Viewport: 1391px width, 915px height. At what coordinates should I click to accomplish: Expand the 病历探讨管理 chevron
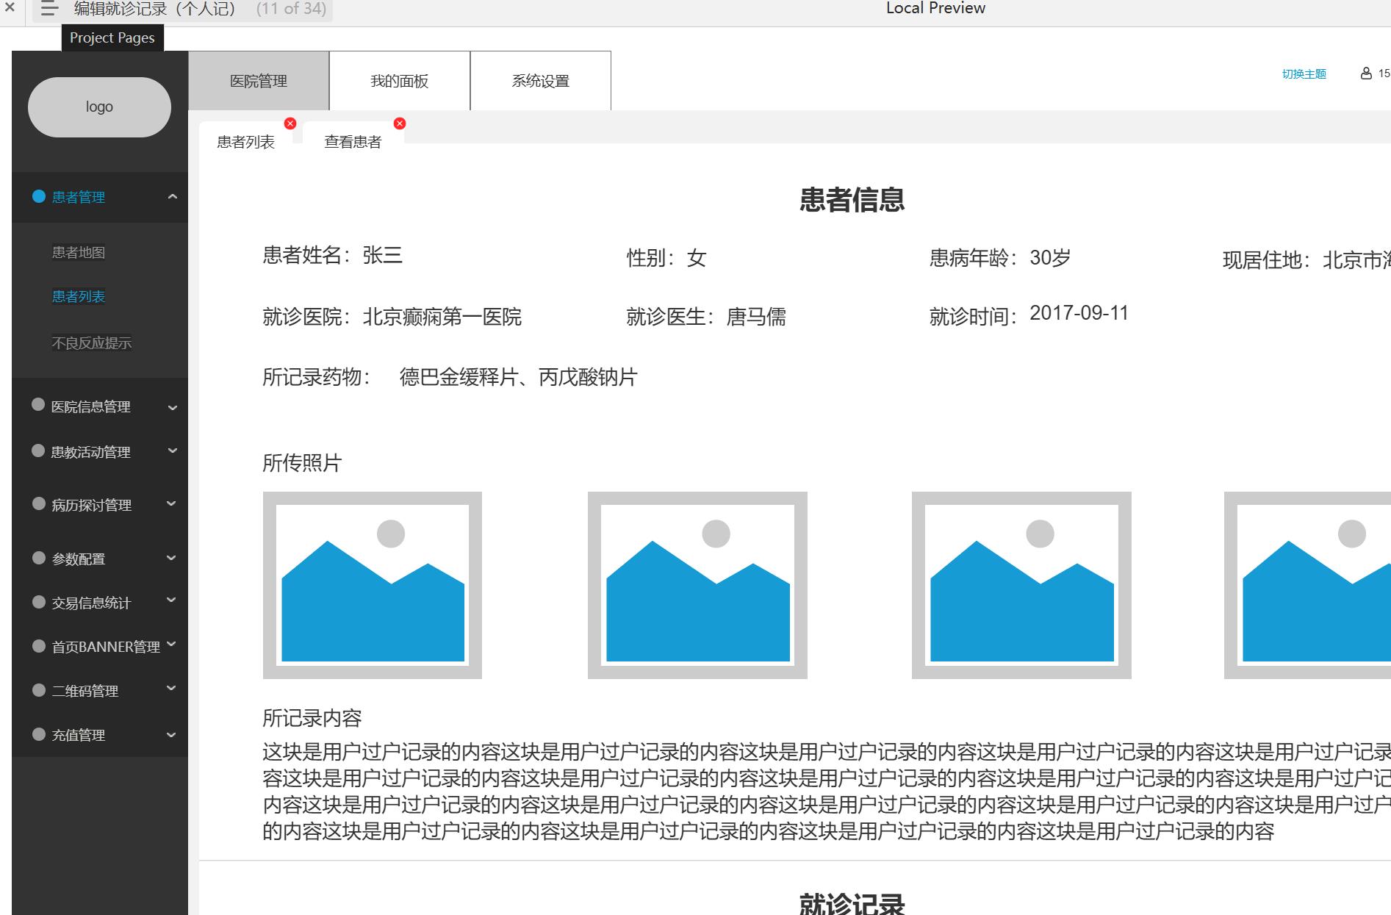172,503
